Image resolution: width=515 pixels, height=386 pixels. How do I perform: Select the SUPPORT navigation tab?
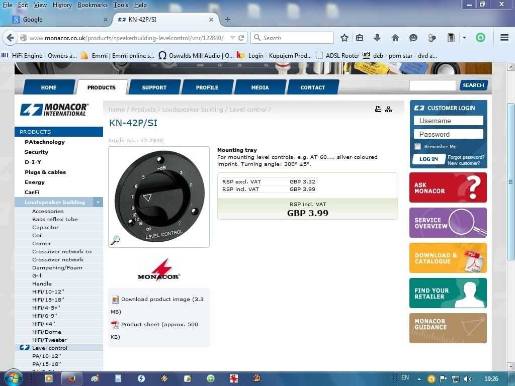pyautogui.click(x=154, y=87)
